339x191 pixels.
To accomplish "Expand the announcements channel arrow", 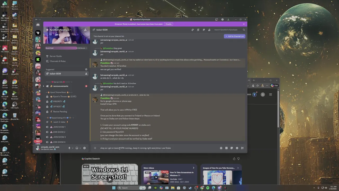I will tap(44, 86).
